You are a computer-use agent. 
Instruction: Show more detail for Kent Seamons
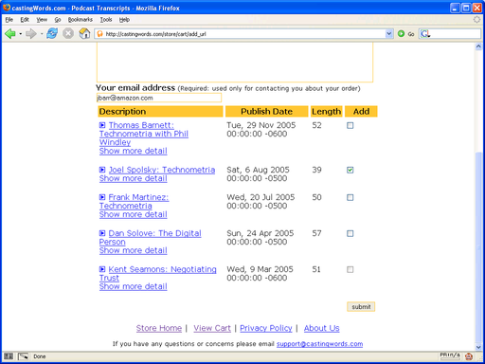tap(134, 286)
